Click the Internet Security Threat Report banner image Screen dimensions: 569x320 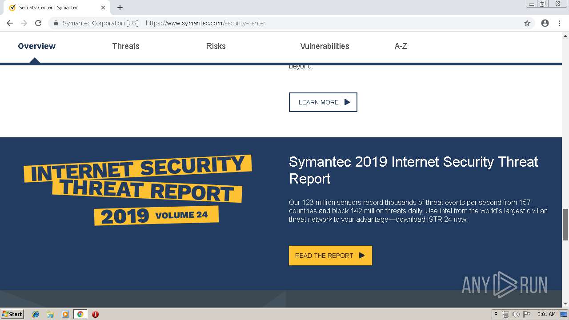(138, 190)
